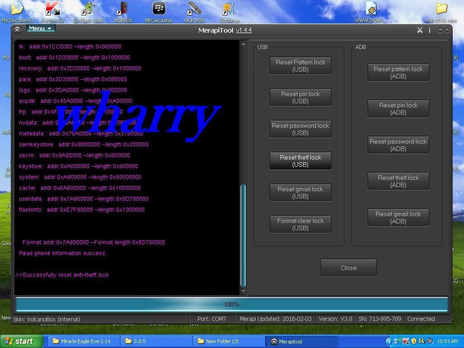Click the MerapiTool logo icon at top-left

(17, 30)
